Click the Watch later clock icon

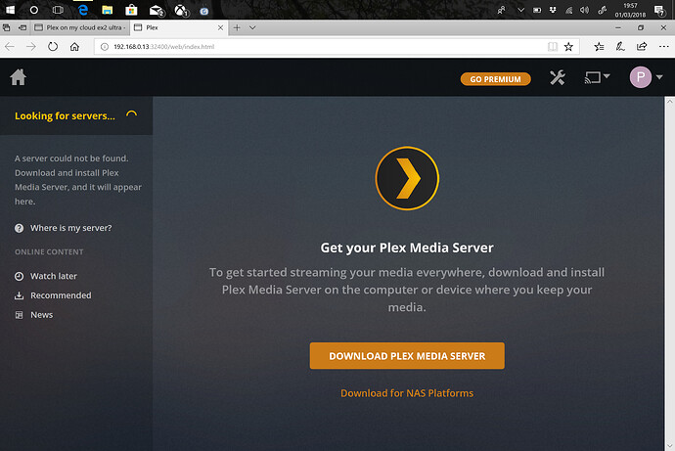pyautogui.click(x=19, y=276)
